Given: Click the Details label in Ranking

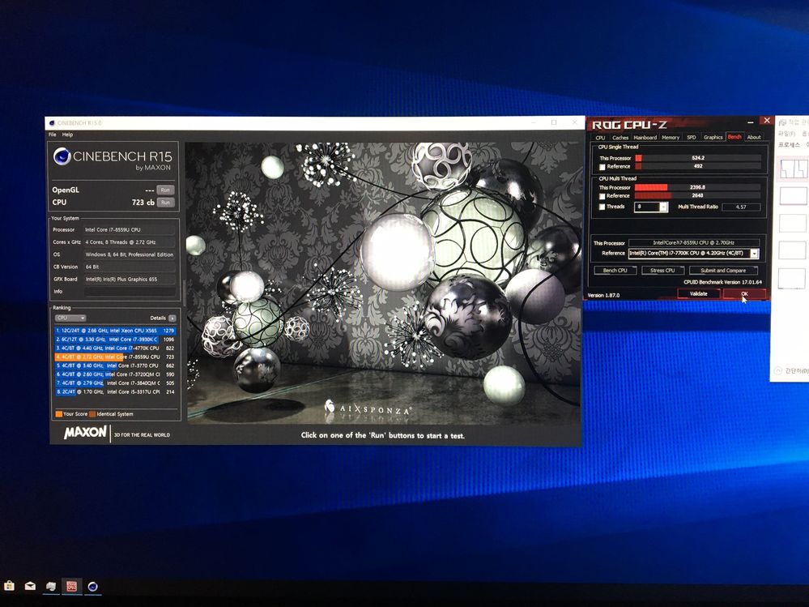Looking at the screenshot, I should pyautogui.click(x=158, y=318).
